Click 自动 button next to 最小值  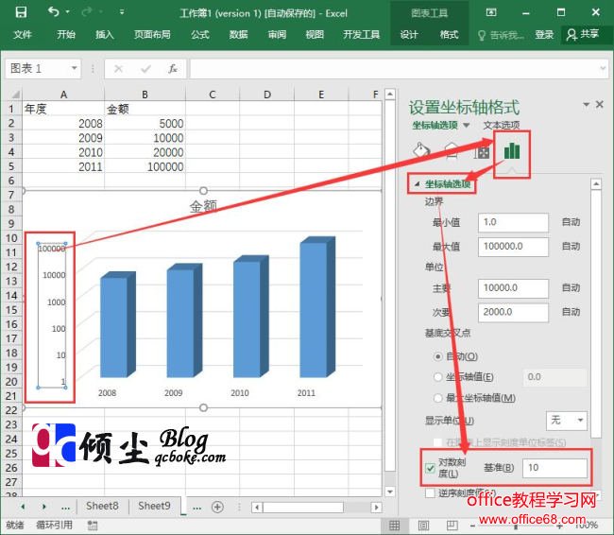571,222
